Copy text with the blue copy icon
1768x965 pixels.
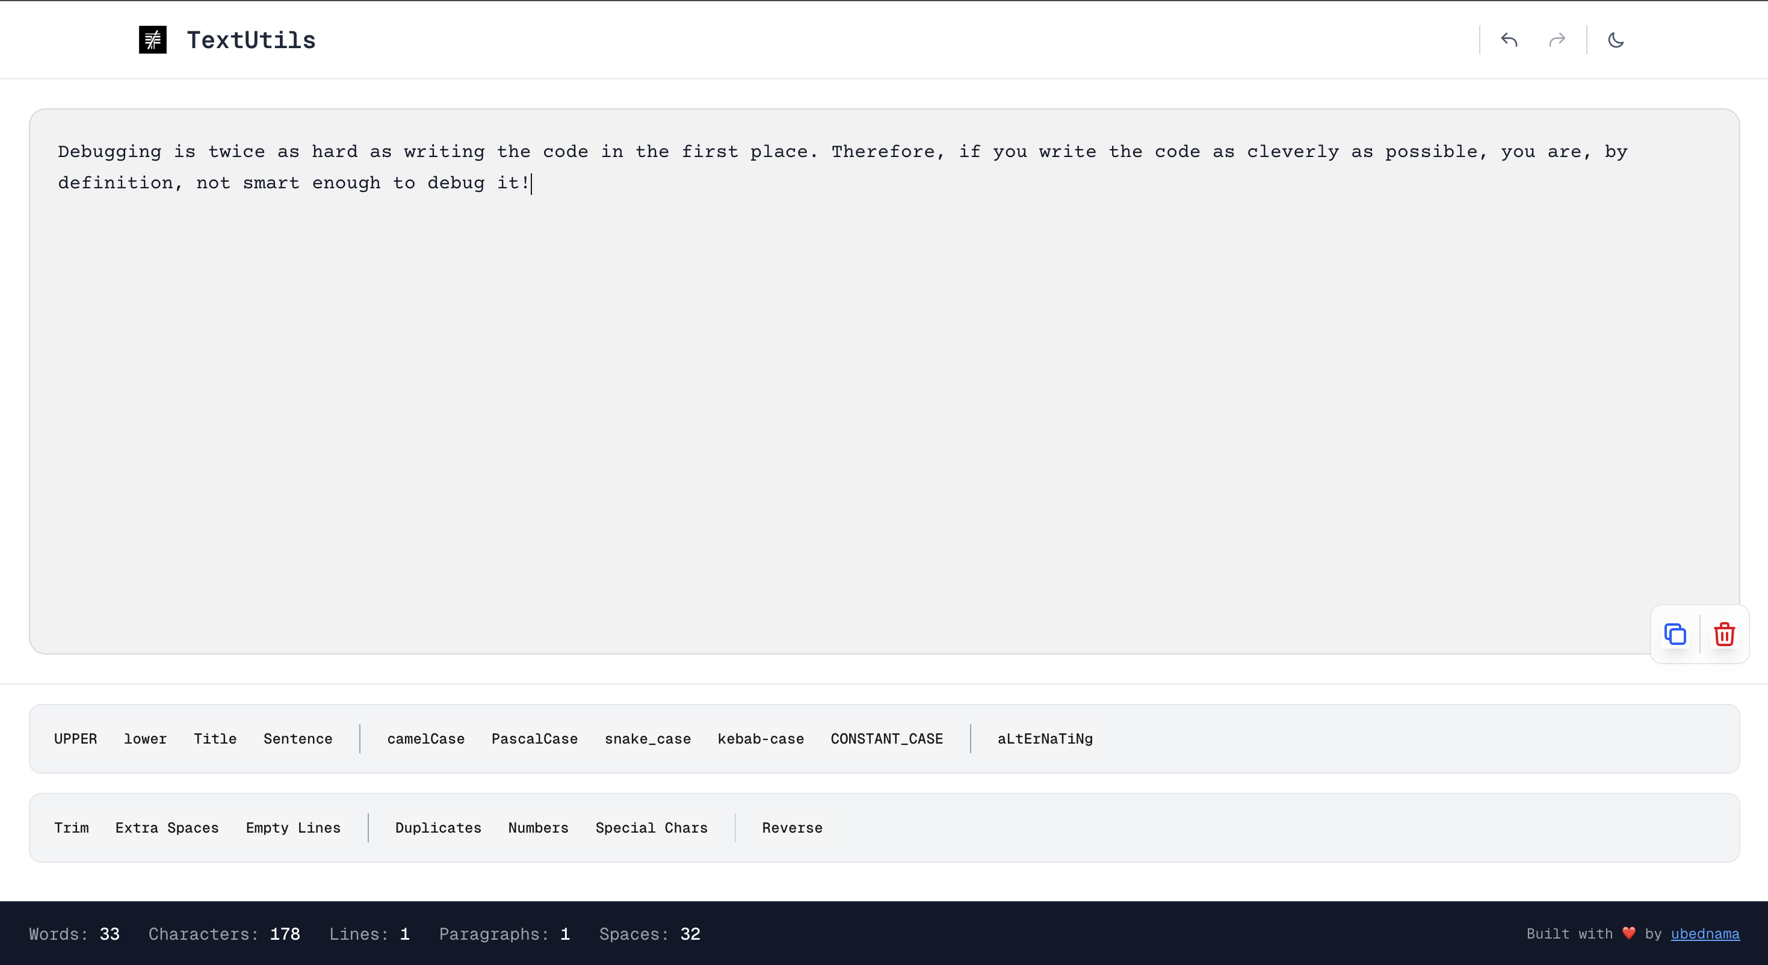(x=1675, y=634)
